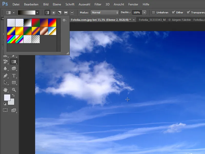Select the Blur tool droplet icon
Image resolution: width=205 pixels, height=154 pixels.
[x=5, y=68]
